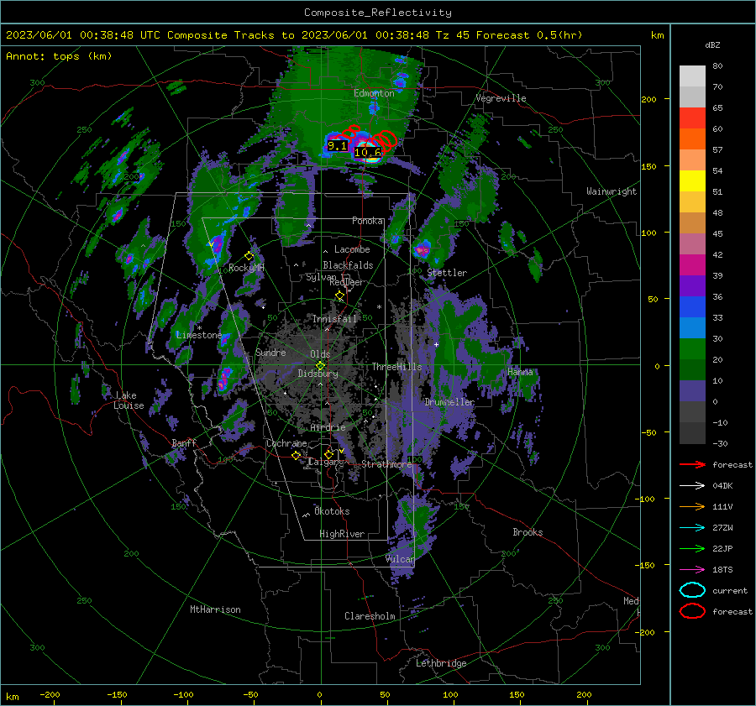Screen dimensions: 756x706
Task: Click the Vegreville city label
Action: (501, 98)
